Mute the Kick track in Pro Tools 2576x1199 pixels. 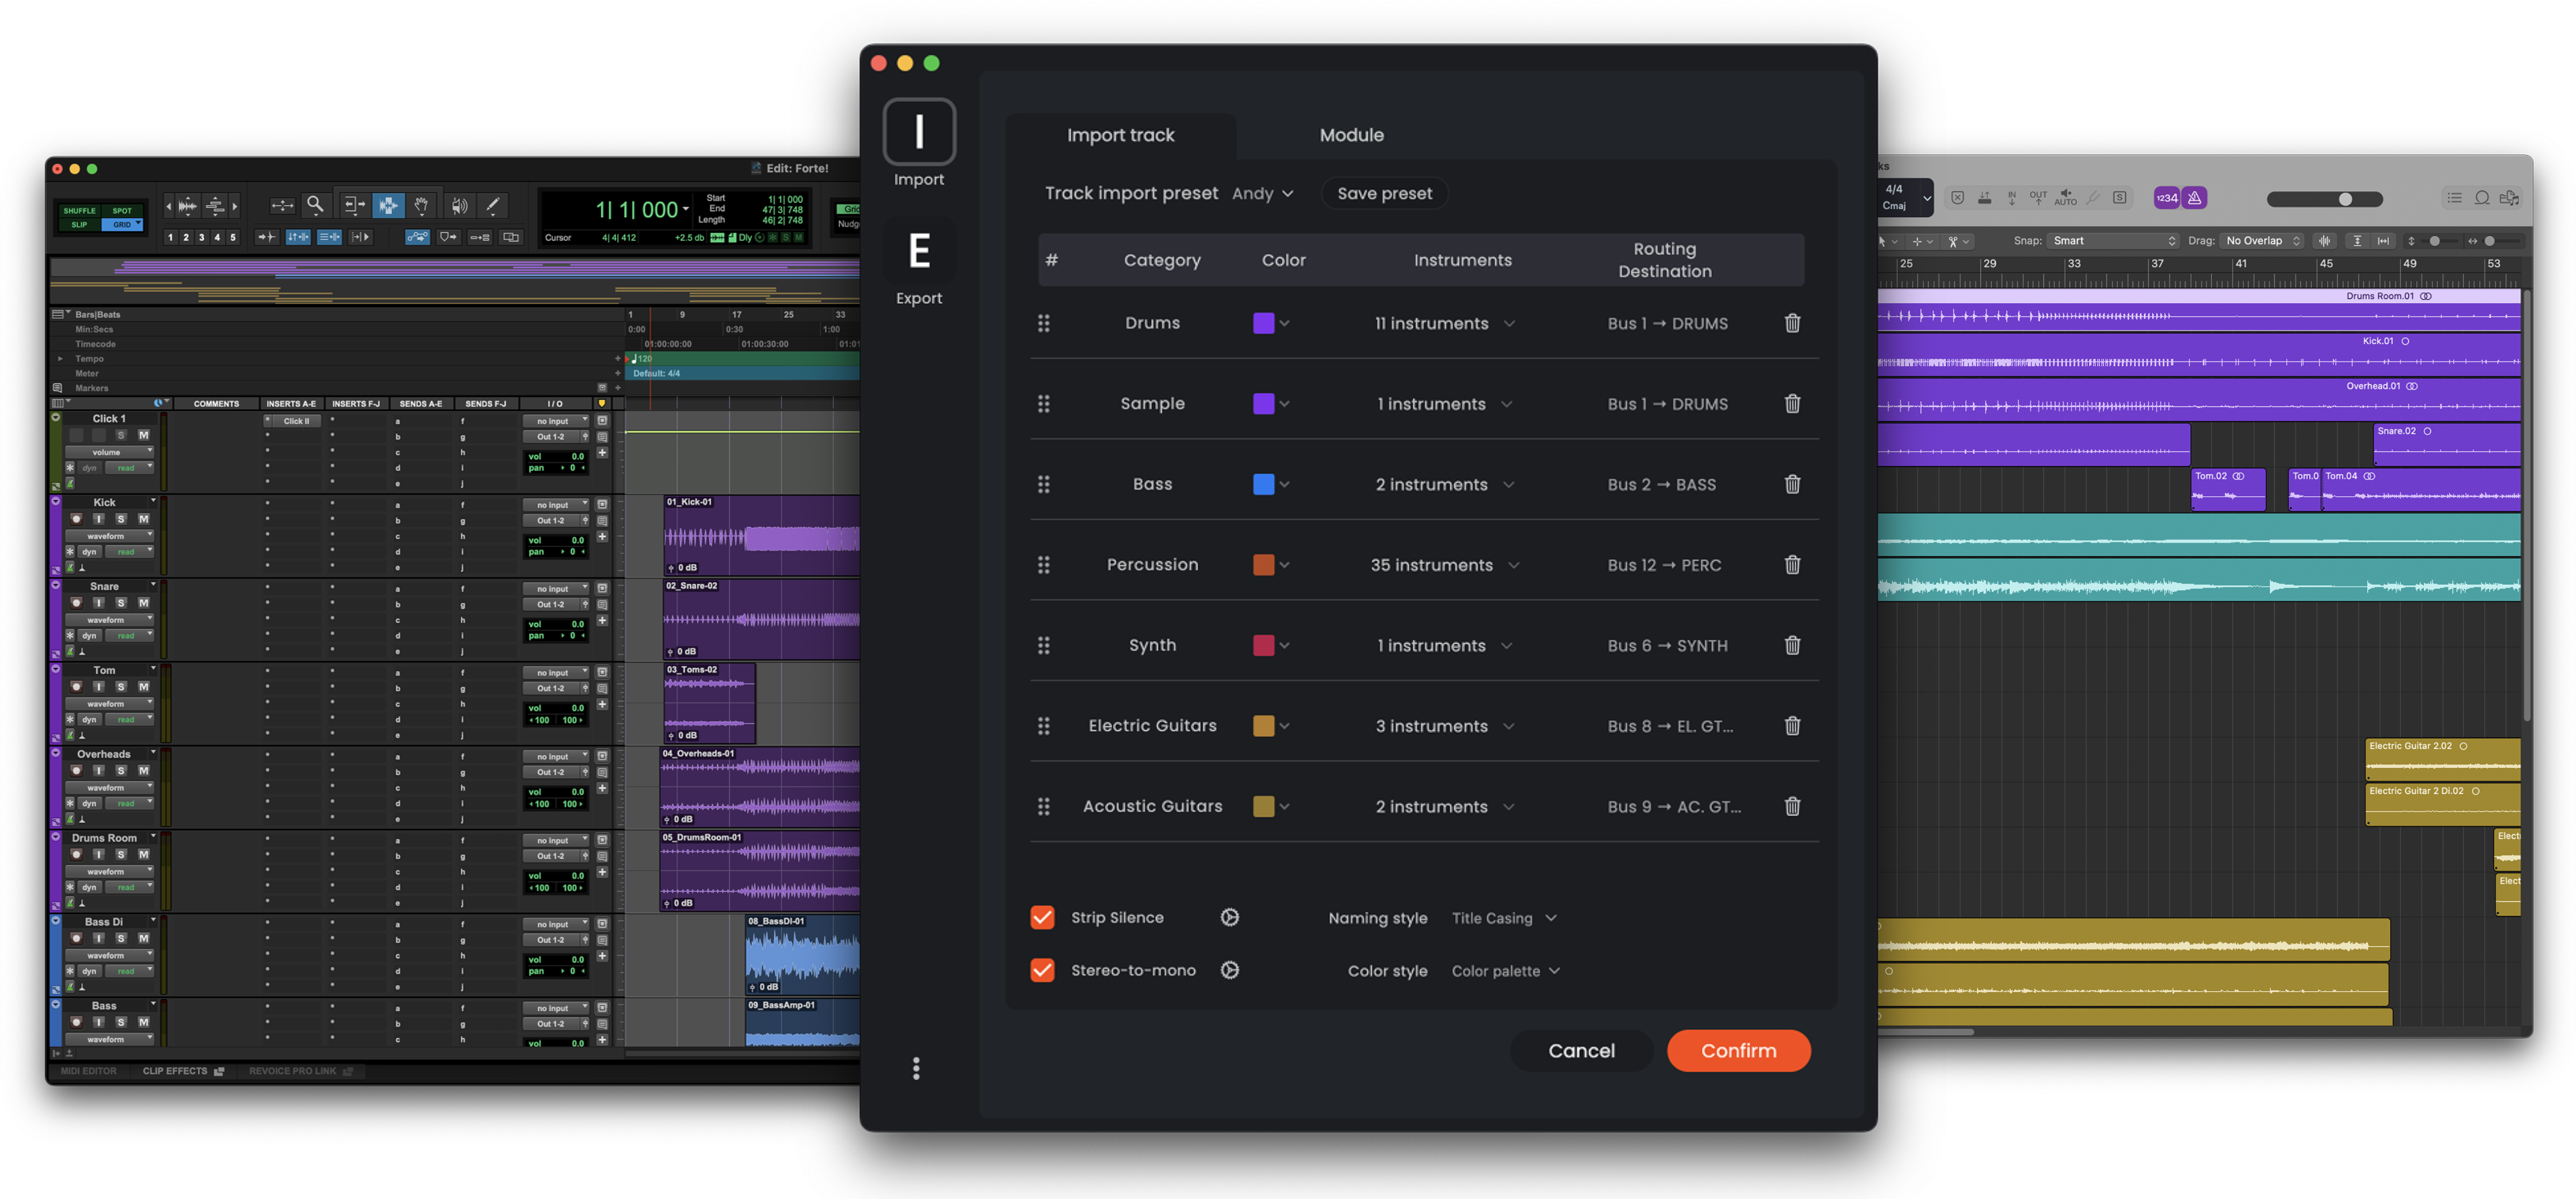144,519
